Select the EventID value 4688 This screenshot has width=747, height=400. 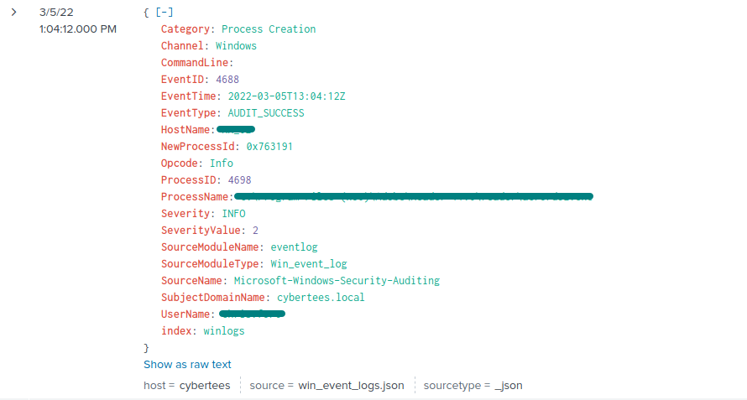[227, 80]
